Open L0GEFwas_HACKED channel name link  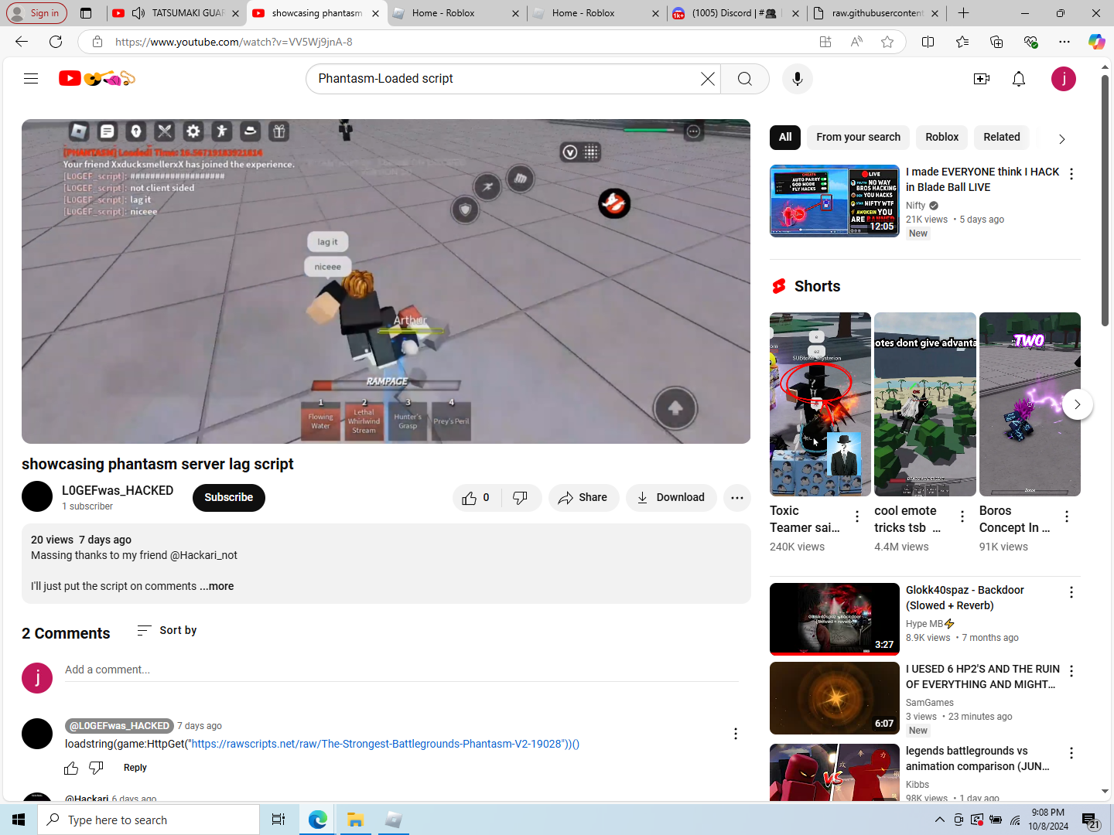[118, 490]
